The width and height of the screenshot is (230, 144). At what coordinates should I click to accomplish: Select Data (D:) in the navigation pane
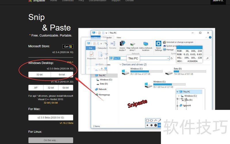tap(102, 84)
